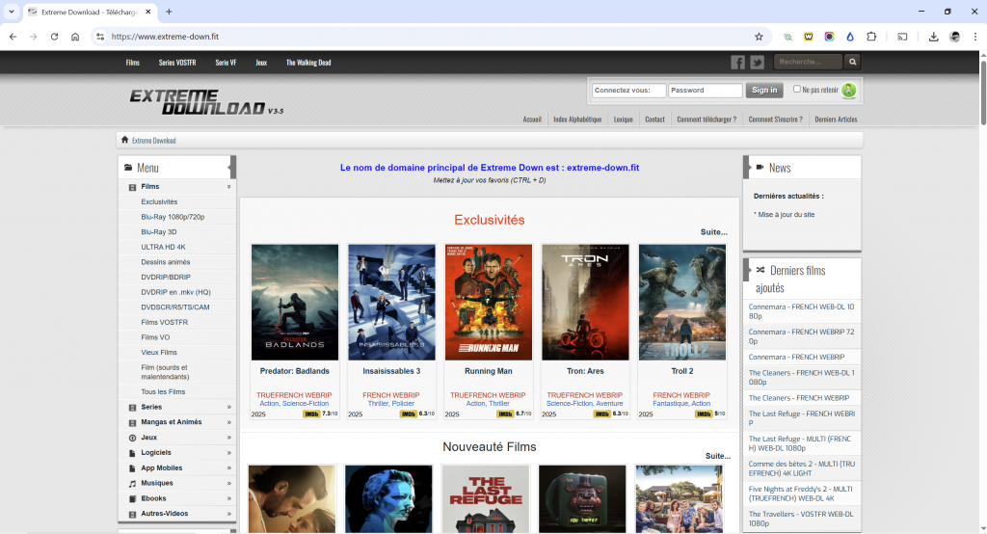The width and height of the screenshot is (987, 534).
Task: Open Insaisissables 3 movie title
Action: tap(391, 371)
